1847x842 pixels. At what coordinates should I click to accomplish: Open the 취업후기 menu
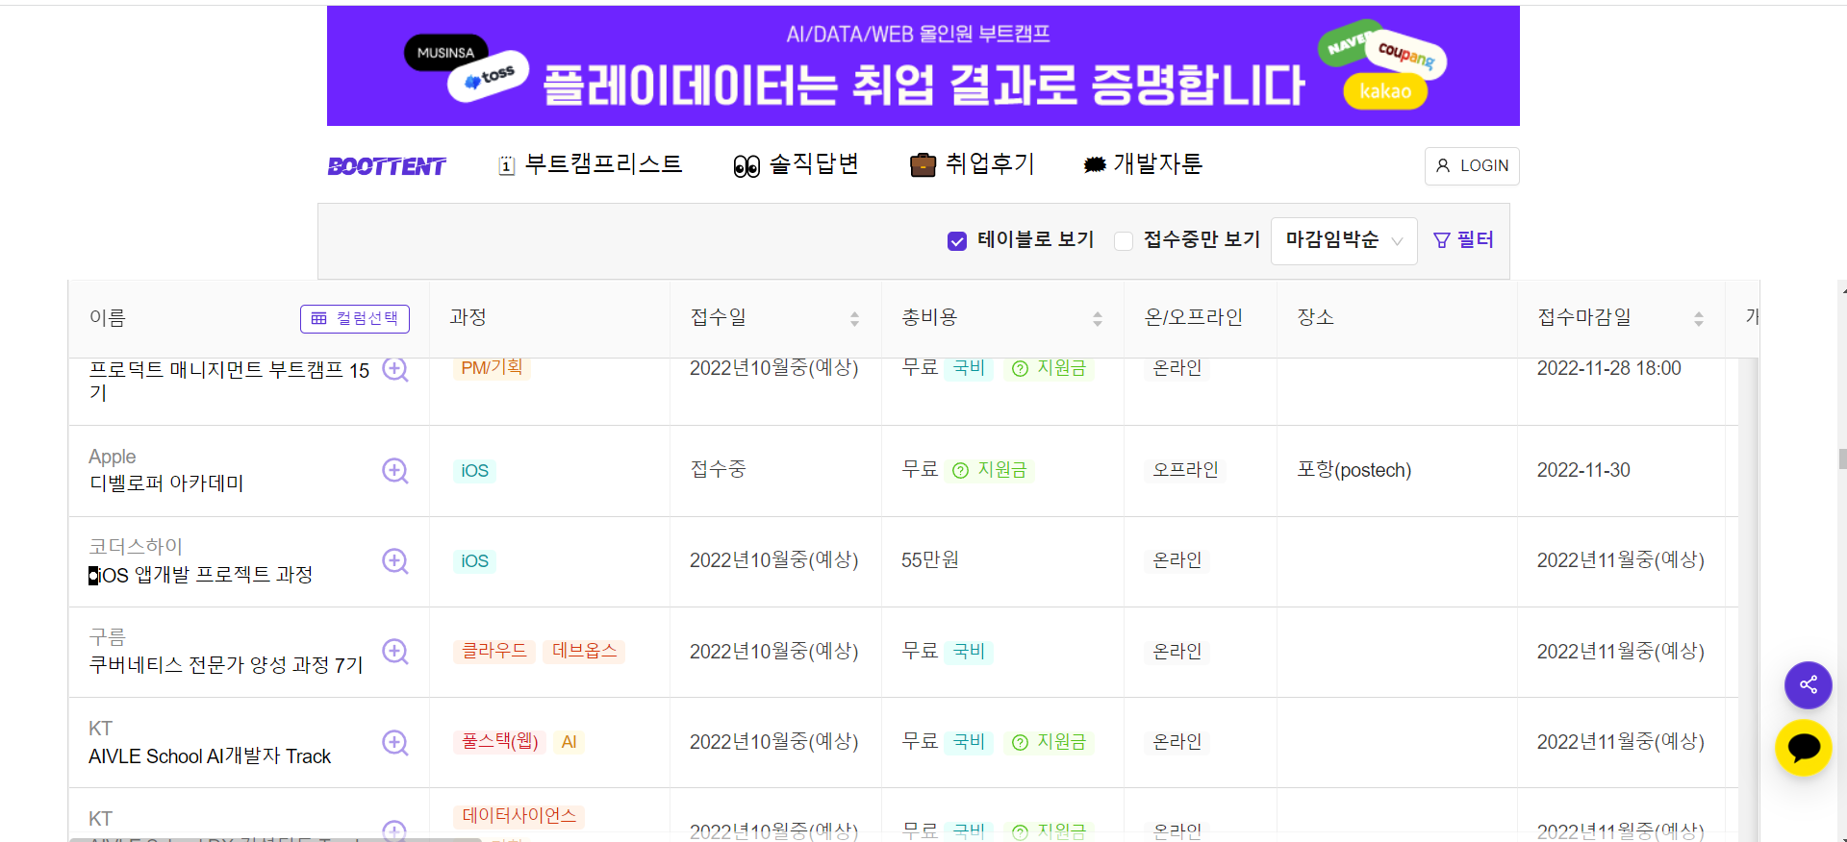pyautogui.click(x=972, y=164)
